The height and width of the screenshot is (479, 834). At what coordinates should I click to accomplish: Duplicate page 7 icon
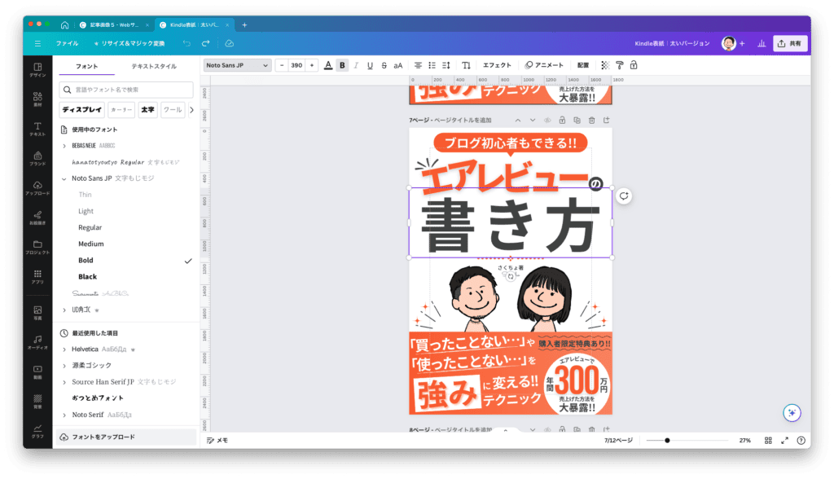577,121
